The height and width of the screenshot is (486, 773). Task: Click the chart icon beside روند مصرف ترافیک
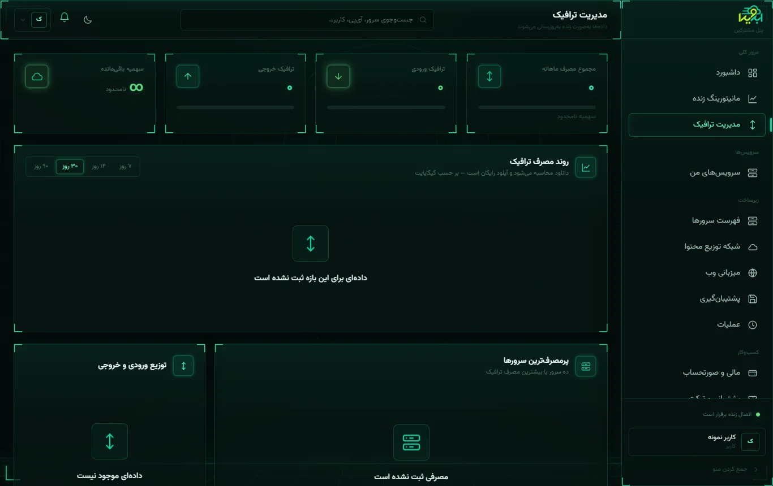(586, 167)
